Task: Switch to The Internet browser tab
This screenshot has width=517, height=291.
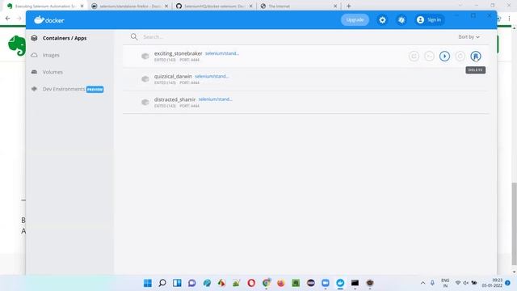Action: (x=299, y=6)
